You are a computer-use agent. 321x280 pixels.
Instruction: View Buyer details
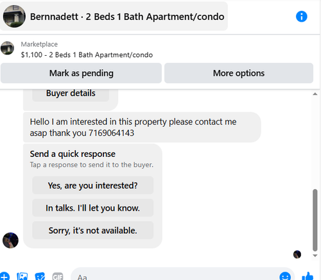[x=71, y=94]
